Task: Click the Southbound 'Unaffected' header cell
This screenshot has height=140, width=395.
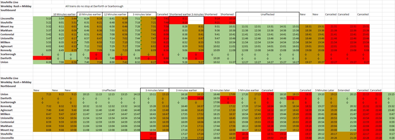Action: [267, 14]
